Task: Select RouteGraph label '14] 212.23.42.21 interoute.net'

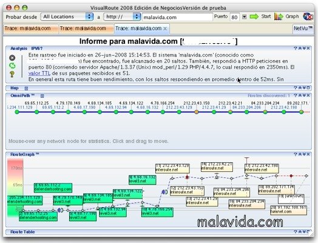Action: 217,166
